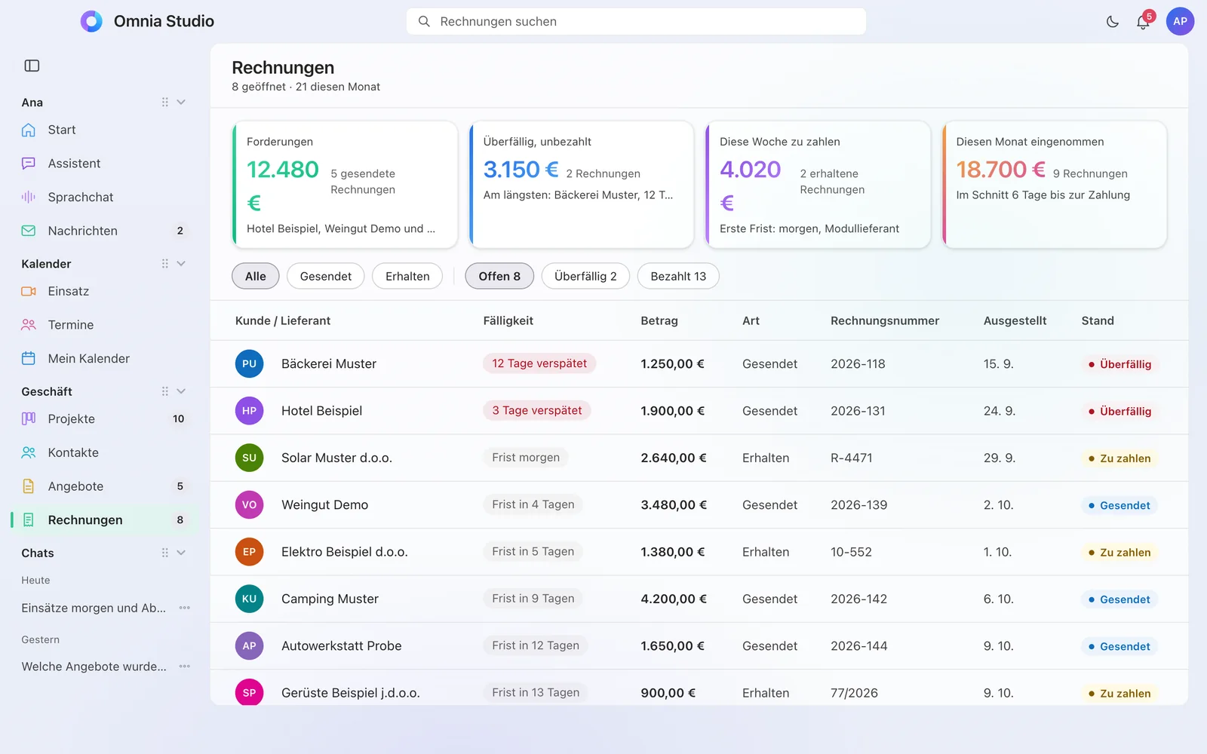The height and width of the screenshot is (754, 1207).
Task: Open Termine people icon
Action: coord(29,325)
